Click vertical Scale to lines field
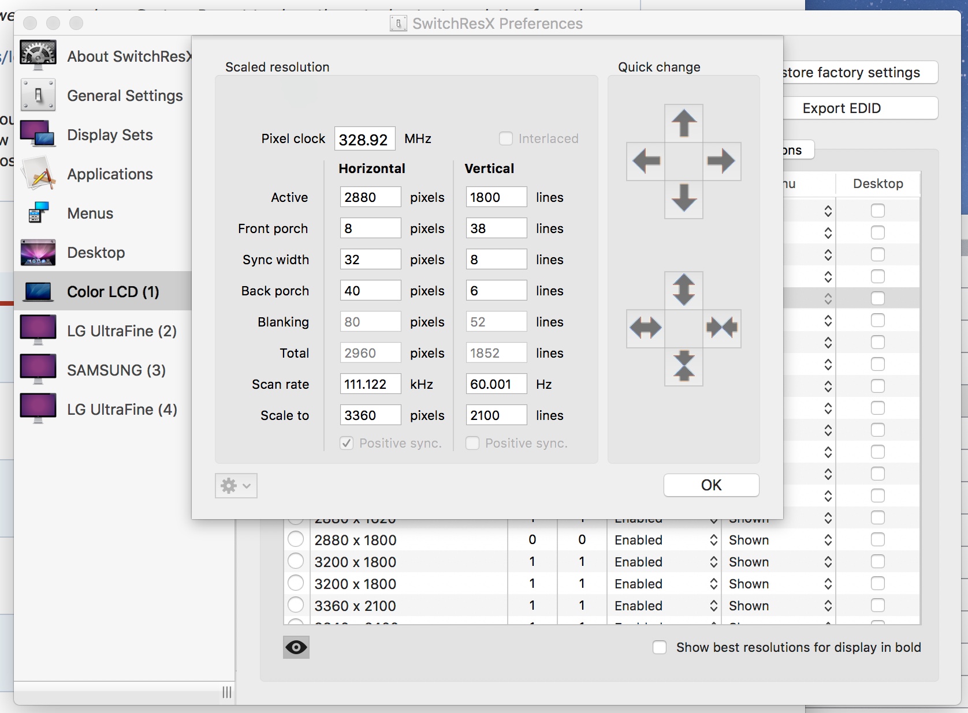This screenshot has width=968, height=713. (x=496, y=415)
